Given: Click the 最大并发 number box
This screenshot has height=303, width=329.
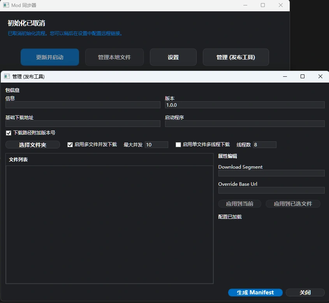Looking at the screenshot, I should (x=156, y=145).
